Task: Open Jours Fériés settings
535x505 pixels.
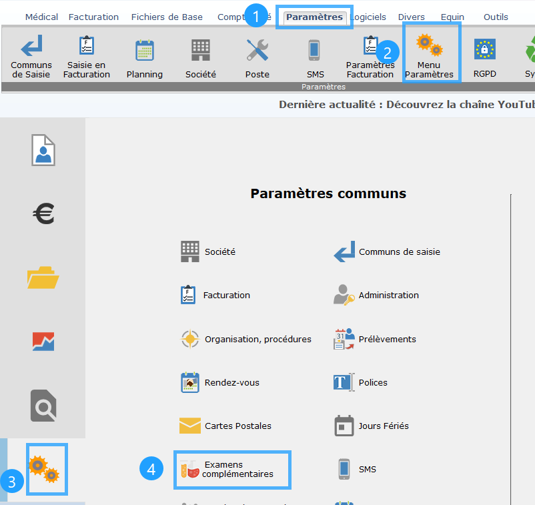Action: click(371, 426)
